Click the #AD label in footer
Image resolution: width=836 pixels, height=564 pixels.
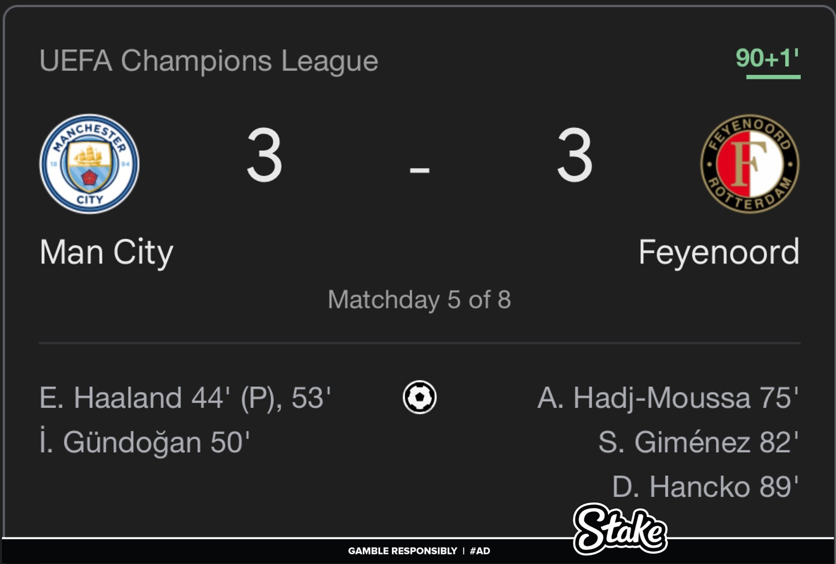[480, 551]
